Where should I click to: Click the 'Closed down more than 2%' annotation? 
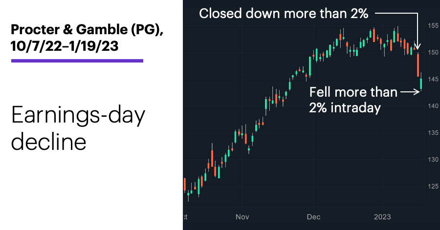point(284,13)
